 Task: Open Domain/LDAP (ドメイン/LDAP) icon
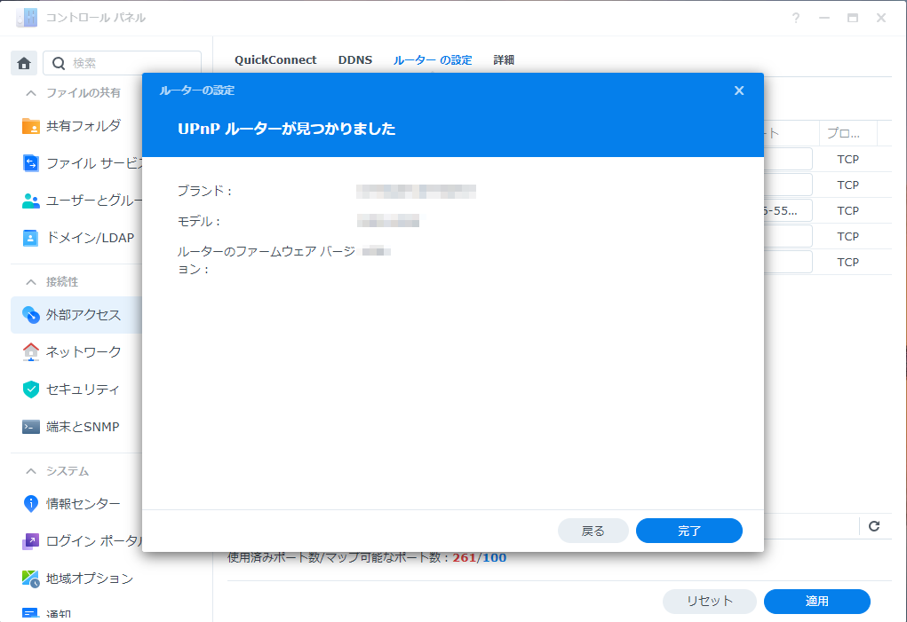click(x=31, y=238)
